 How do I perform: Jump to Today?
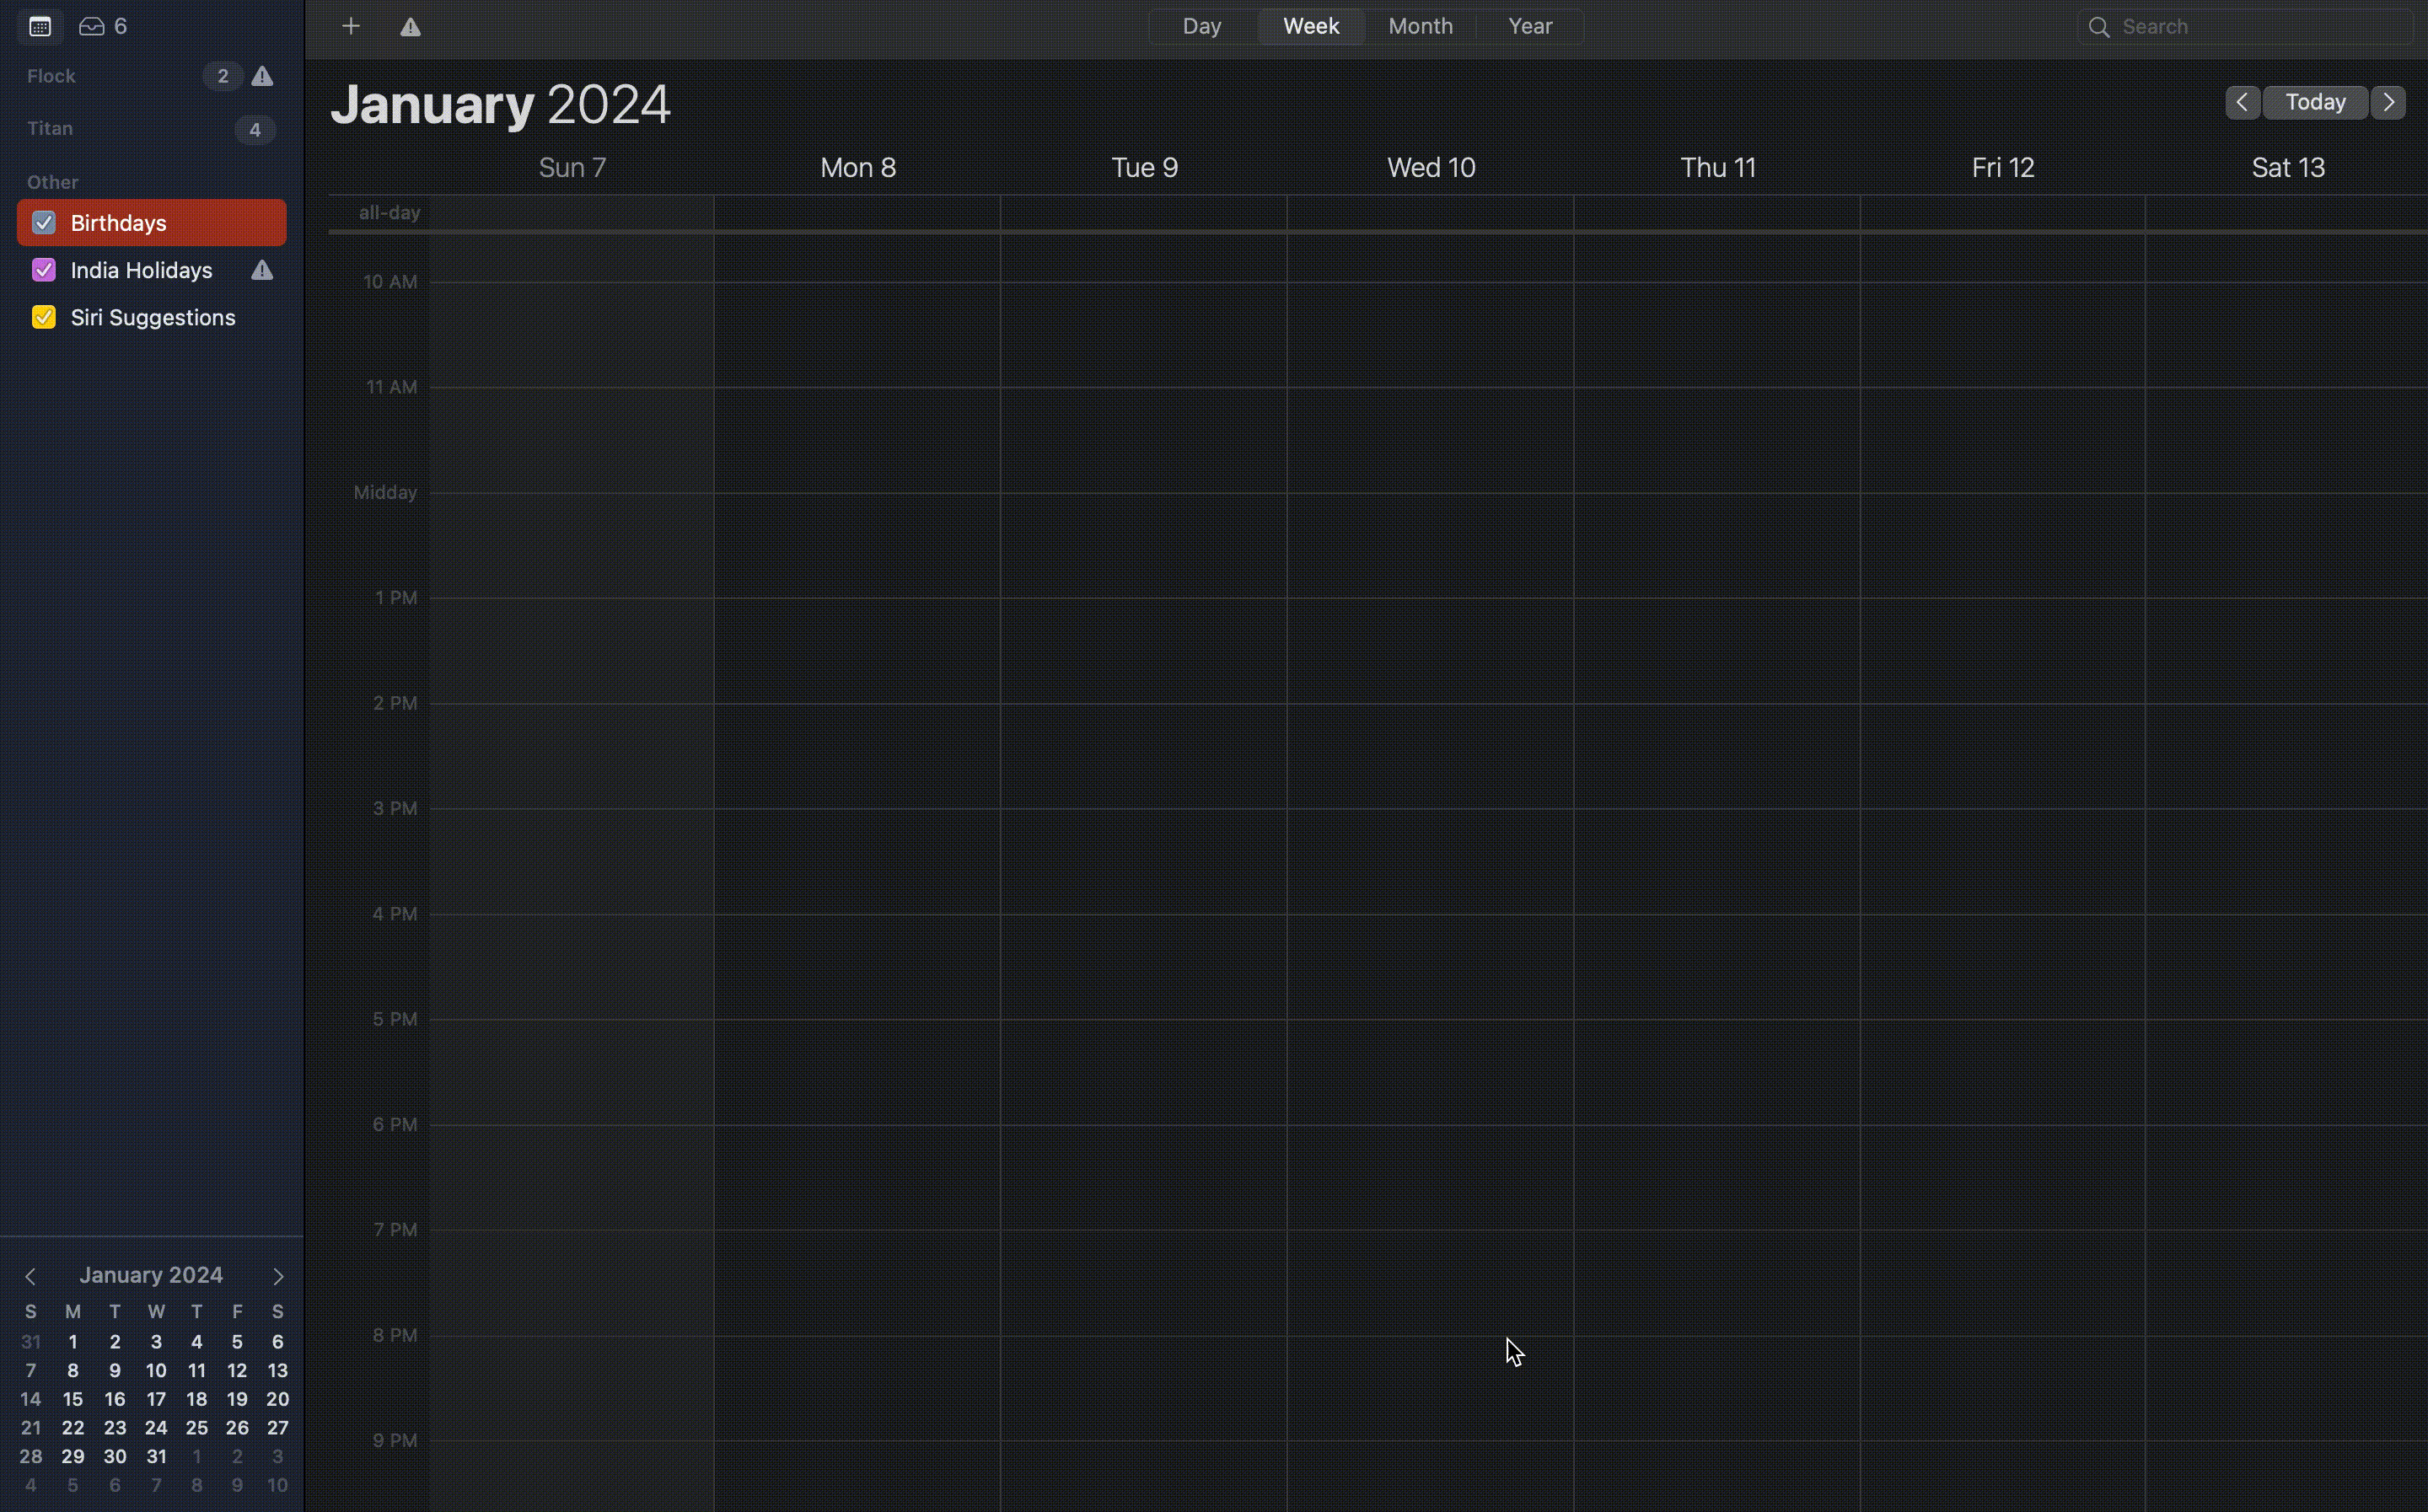click(x=2315, y=102)
